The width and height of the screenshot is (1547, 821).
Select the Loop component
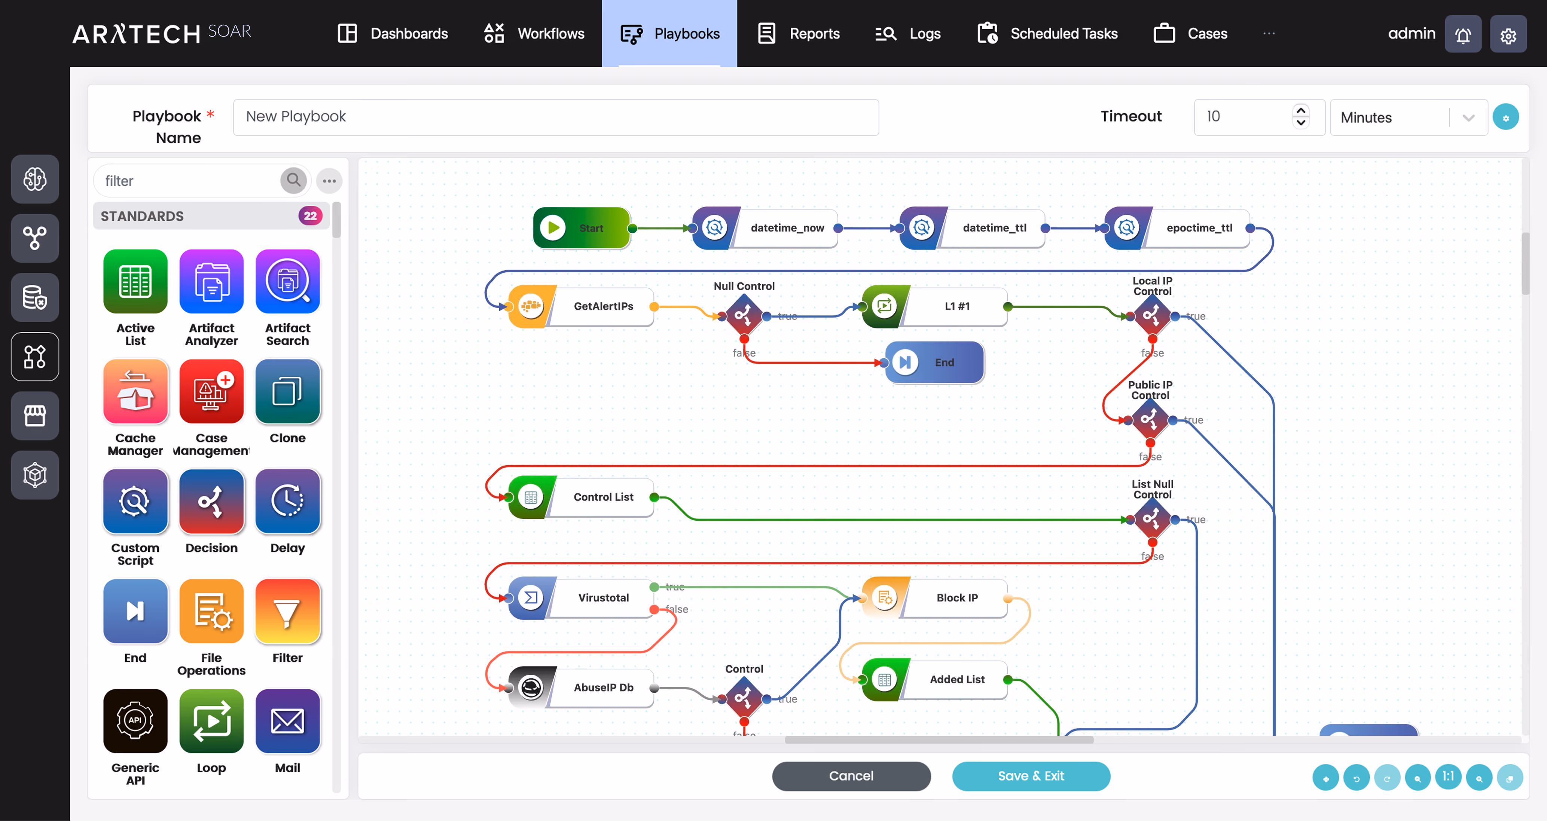211,721
